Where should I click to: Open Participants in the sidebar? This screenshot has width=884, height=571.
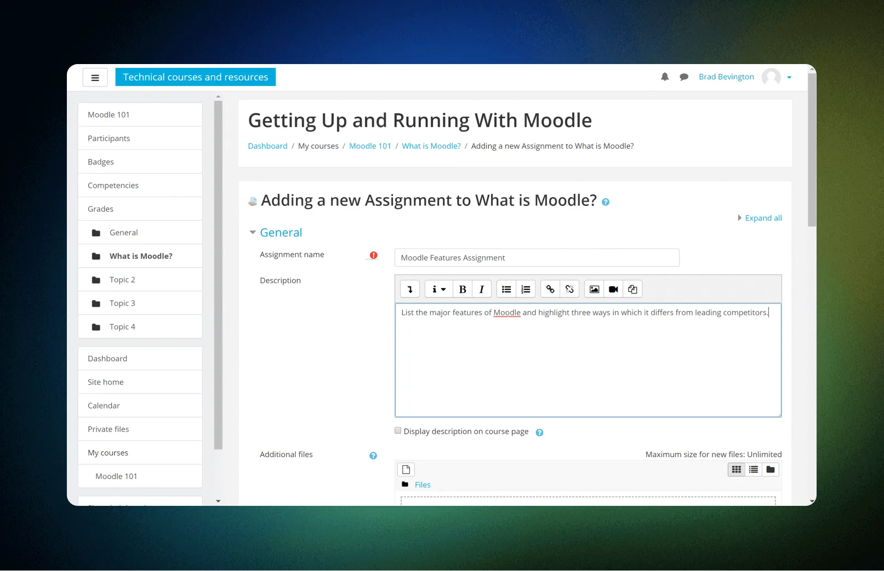point(140,139)
